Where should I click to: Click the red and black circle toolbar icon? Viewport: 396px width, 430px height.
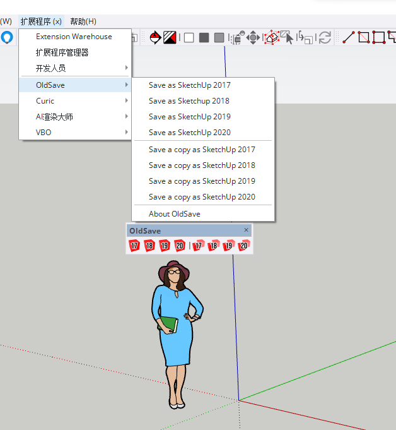pos(155,38)
